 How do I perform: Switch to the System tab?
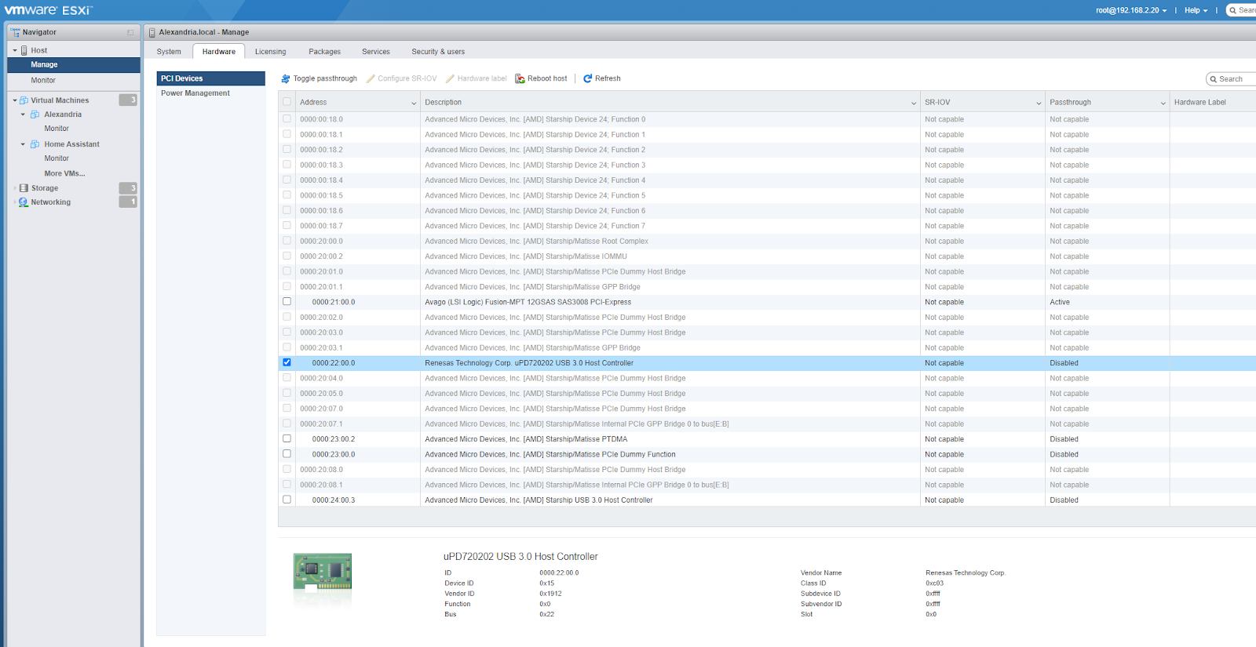[169, 52]
